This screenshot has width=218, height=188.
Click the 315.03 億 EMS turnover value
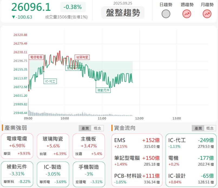pos(152,146)
